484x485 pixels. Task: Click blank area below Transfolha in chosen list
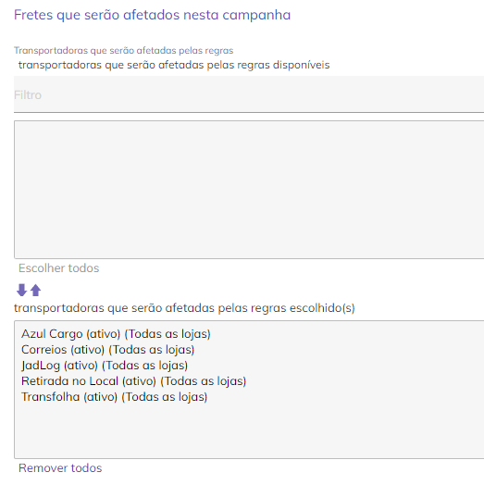coord(249,430)
